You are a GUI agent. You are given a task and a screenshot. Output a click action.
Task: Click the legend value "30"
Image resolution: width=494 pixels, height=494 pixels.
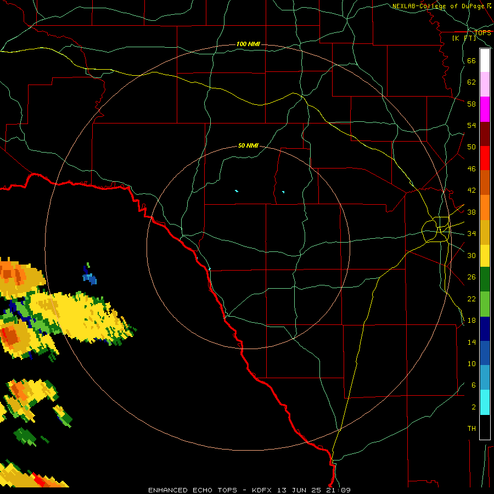[471, 255]
